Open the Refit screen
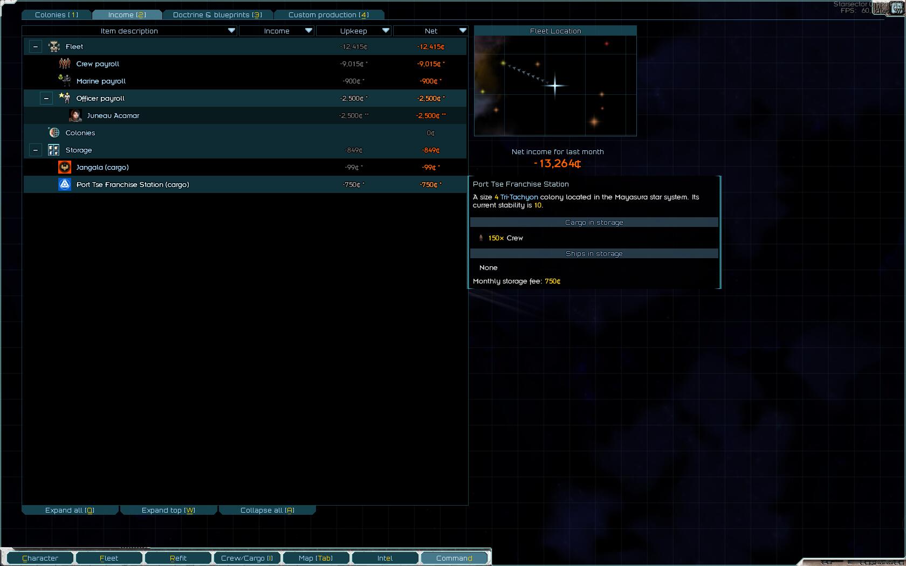The image size is (906, 566). [178, 558]
